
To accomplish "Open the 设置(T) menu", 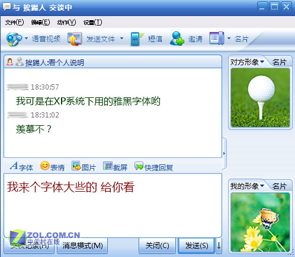I will 92,23.
